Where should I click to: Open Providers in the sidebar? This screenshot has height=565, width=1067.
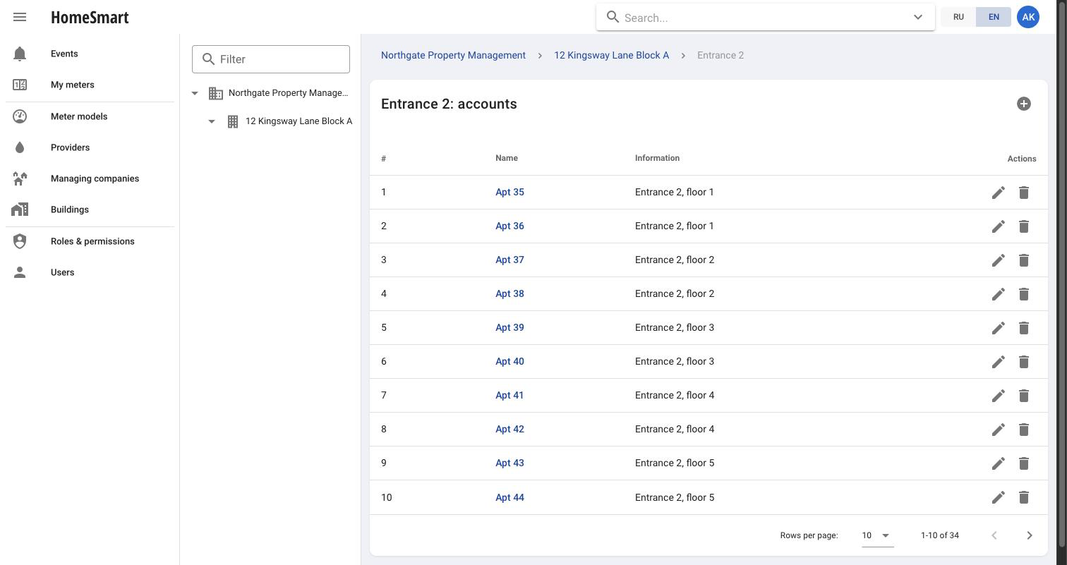click(x=90, y=147)
